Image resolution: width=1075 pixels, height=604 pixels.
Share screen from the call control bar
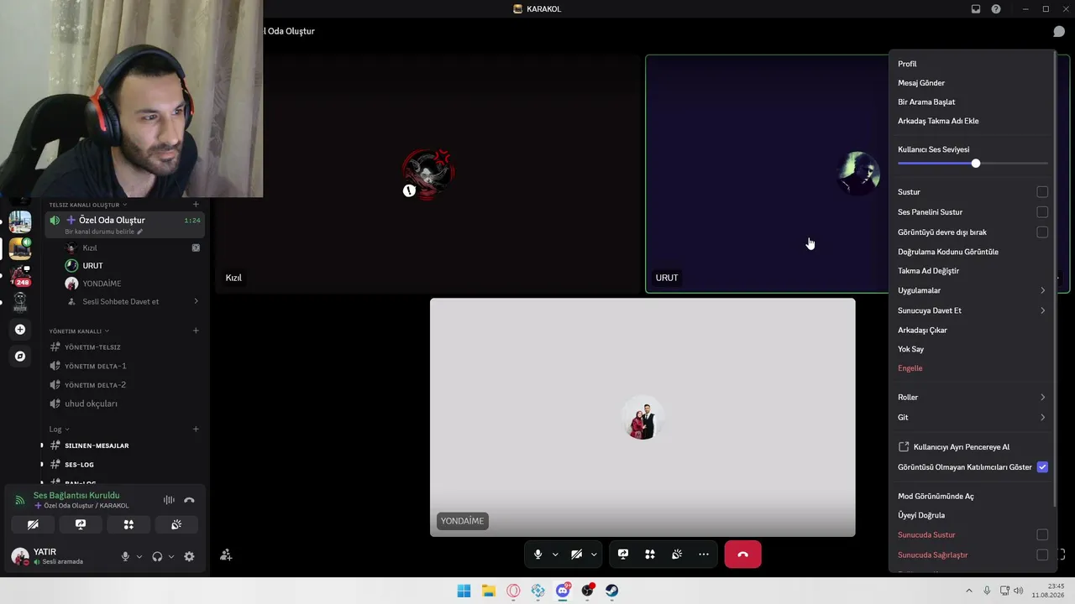point(623,555)
